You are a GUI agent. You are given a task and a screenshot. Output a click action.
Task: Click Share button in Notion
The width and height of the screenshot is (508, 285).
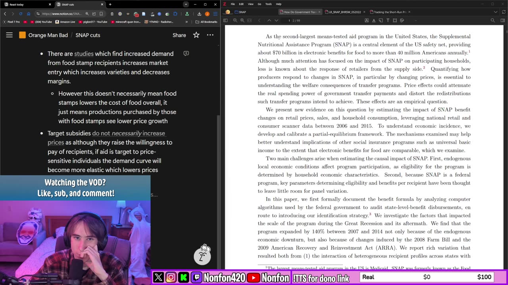(179, 35)
